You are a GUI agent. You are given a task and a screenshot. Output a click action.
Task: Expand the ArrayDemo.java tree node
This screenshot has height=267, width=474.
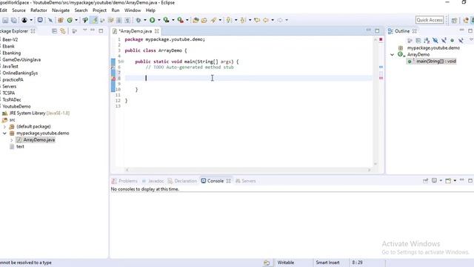pos(12,140)
